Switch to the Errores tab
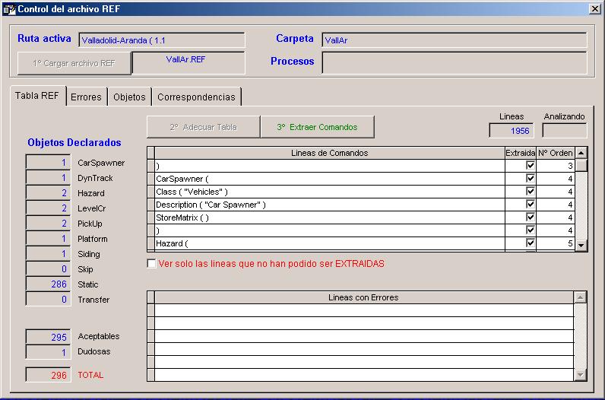This screenshot has height=400, width=605. pos(86,97)
